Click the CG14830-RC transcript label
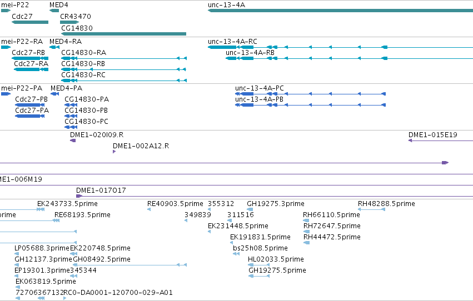The image size is (473, 301). pos(83,75)
